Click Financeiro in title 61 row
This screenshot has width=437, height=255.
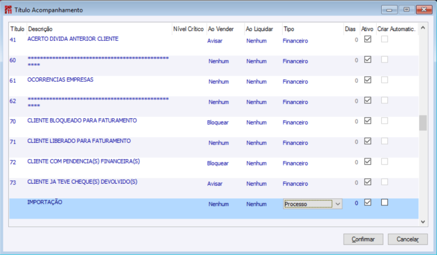pos(295,82)
